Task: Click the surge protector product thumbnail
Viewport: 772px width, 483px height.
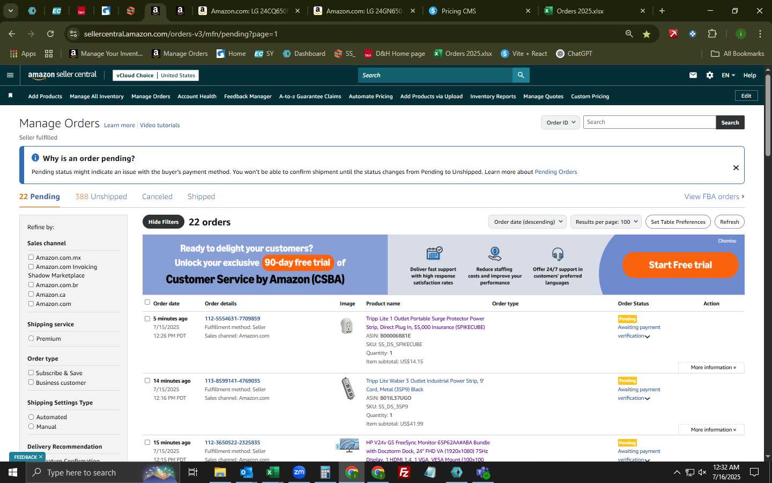Action: [x=347, y=325]
